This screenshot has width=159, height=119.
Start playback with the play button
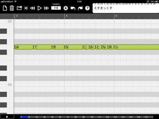pyautogui.click(x=39, y=8)
